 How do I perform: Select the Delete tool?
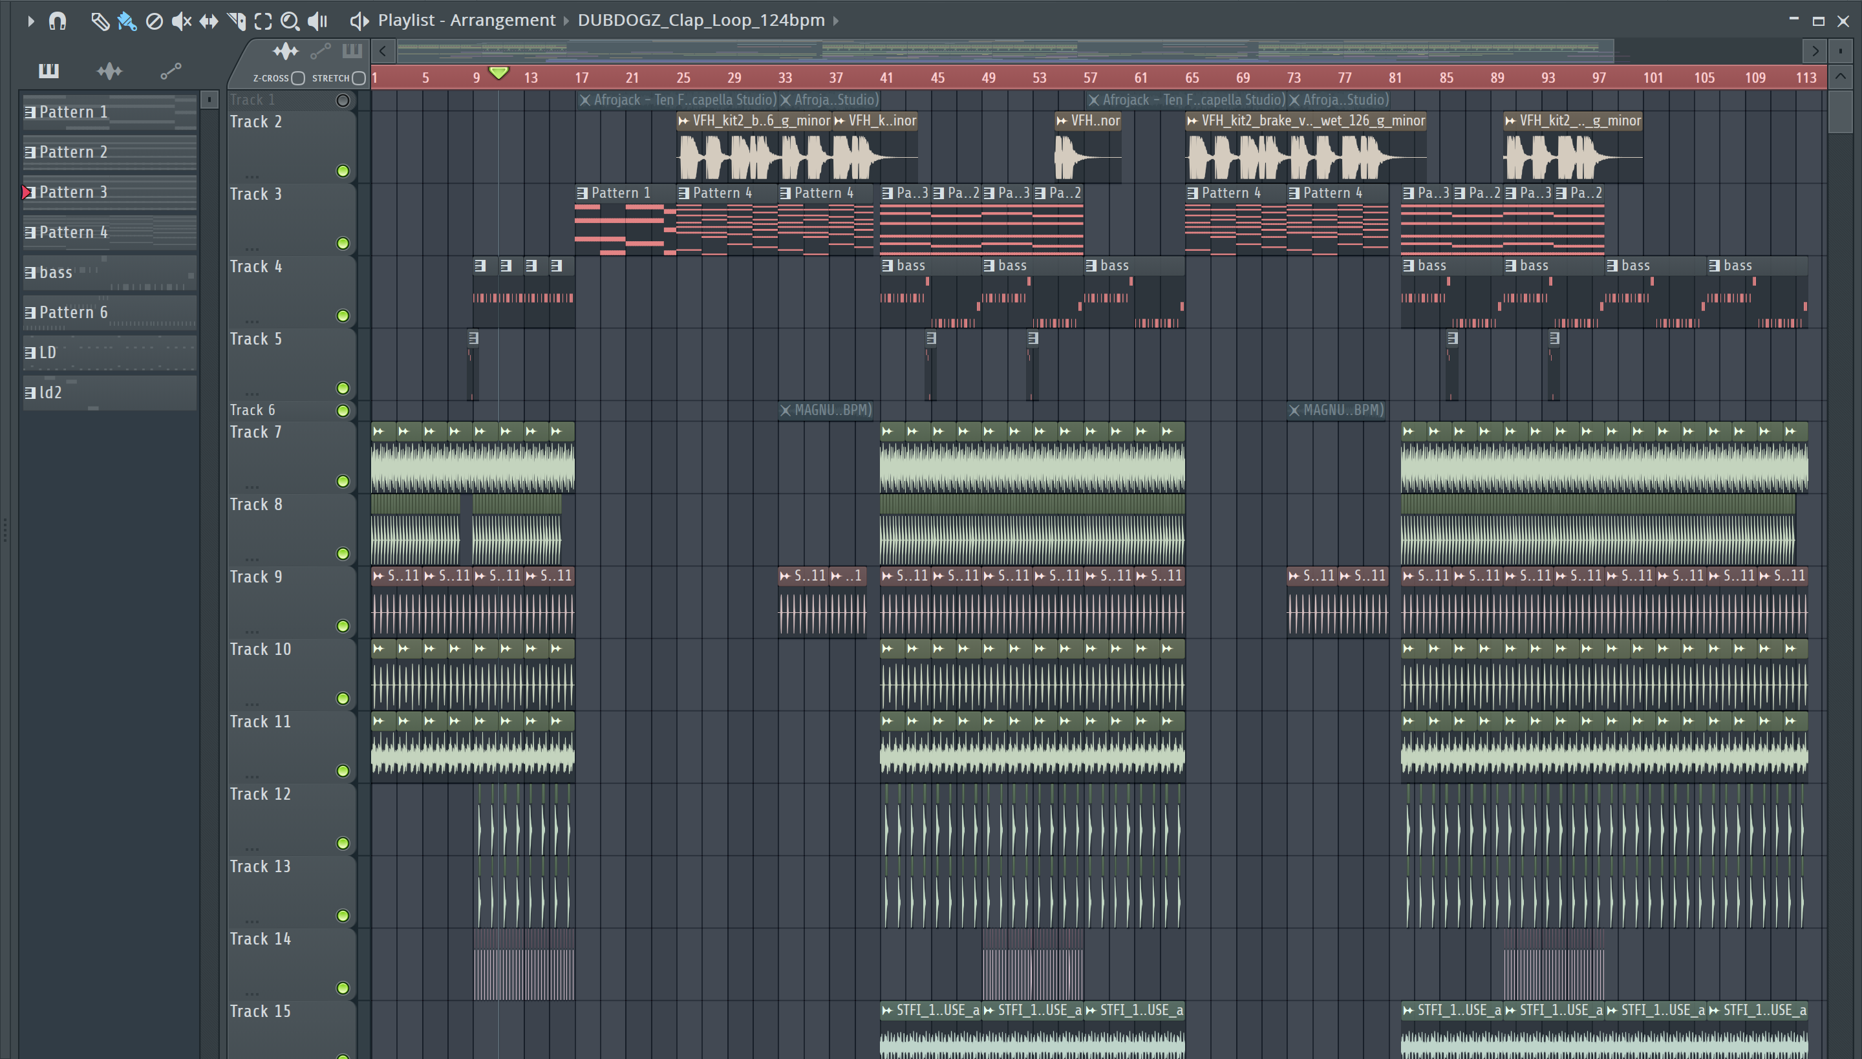[x=154, y=21]
